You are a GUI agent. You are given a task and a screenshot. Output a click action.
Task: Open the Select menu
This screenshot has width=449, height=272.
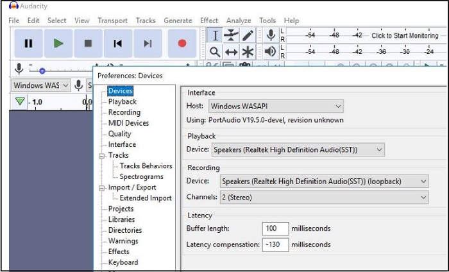pos(56,21)
